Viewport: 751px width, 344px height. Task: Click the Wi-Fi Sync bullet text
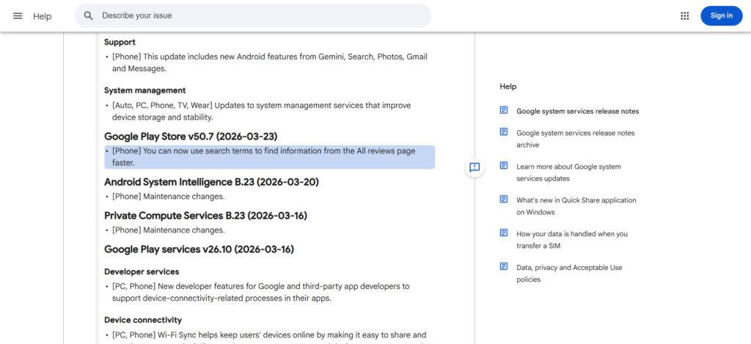[x=269, y=337]
